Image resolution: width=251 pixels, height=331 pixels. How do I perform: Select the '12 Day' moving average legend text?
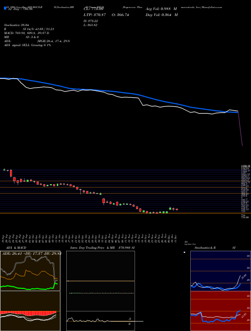pos(20,9)
